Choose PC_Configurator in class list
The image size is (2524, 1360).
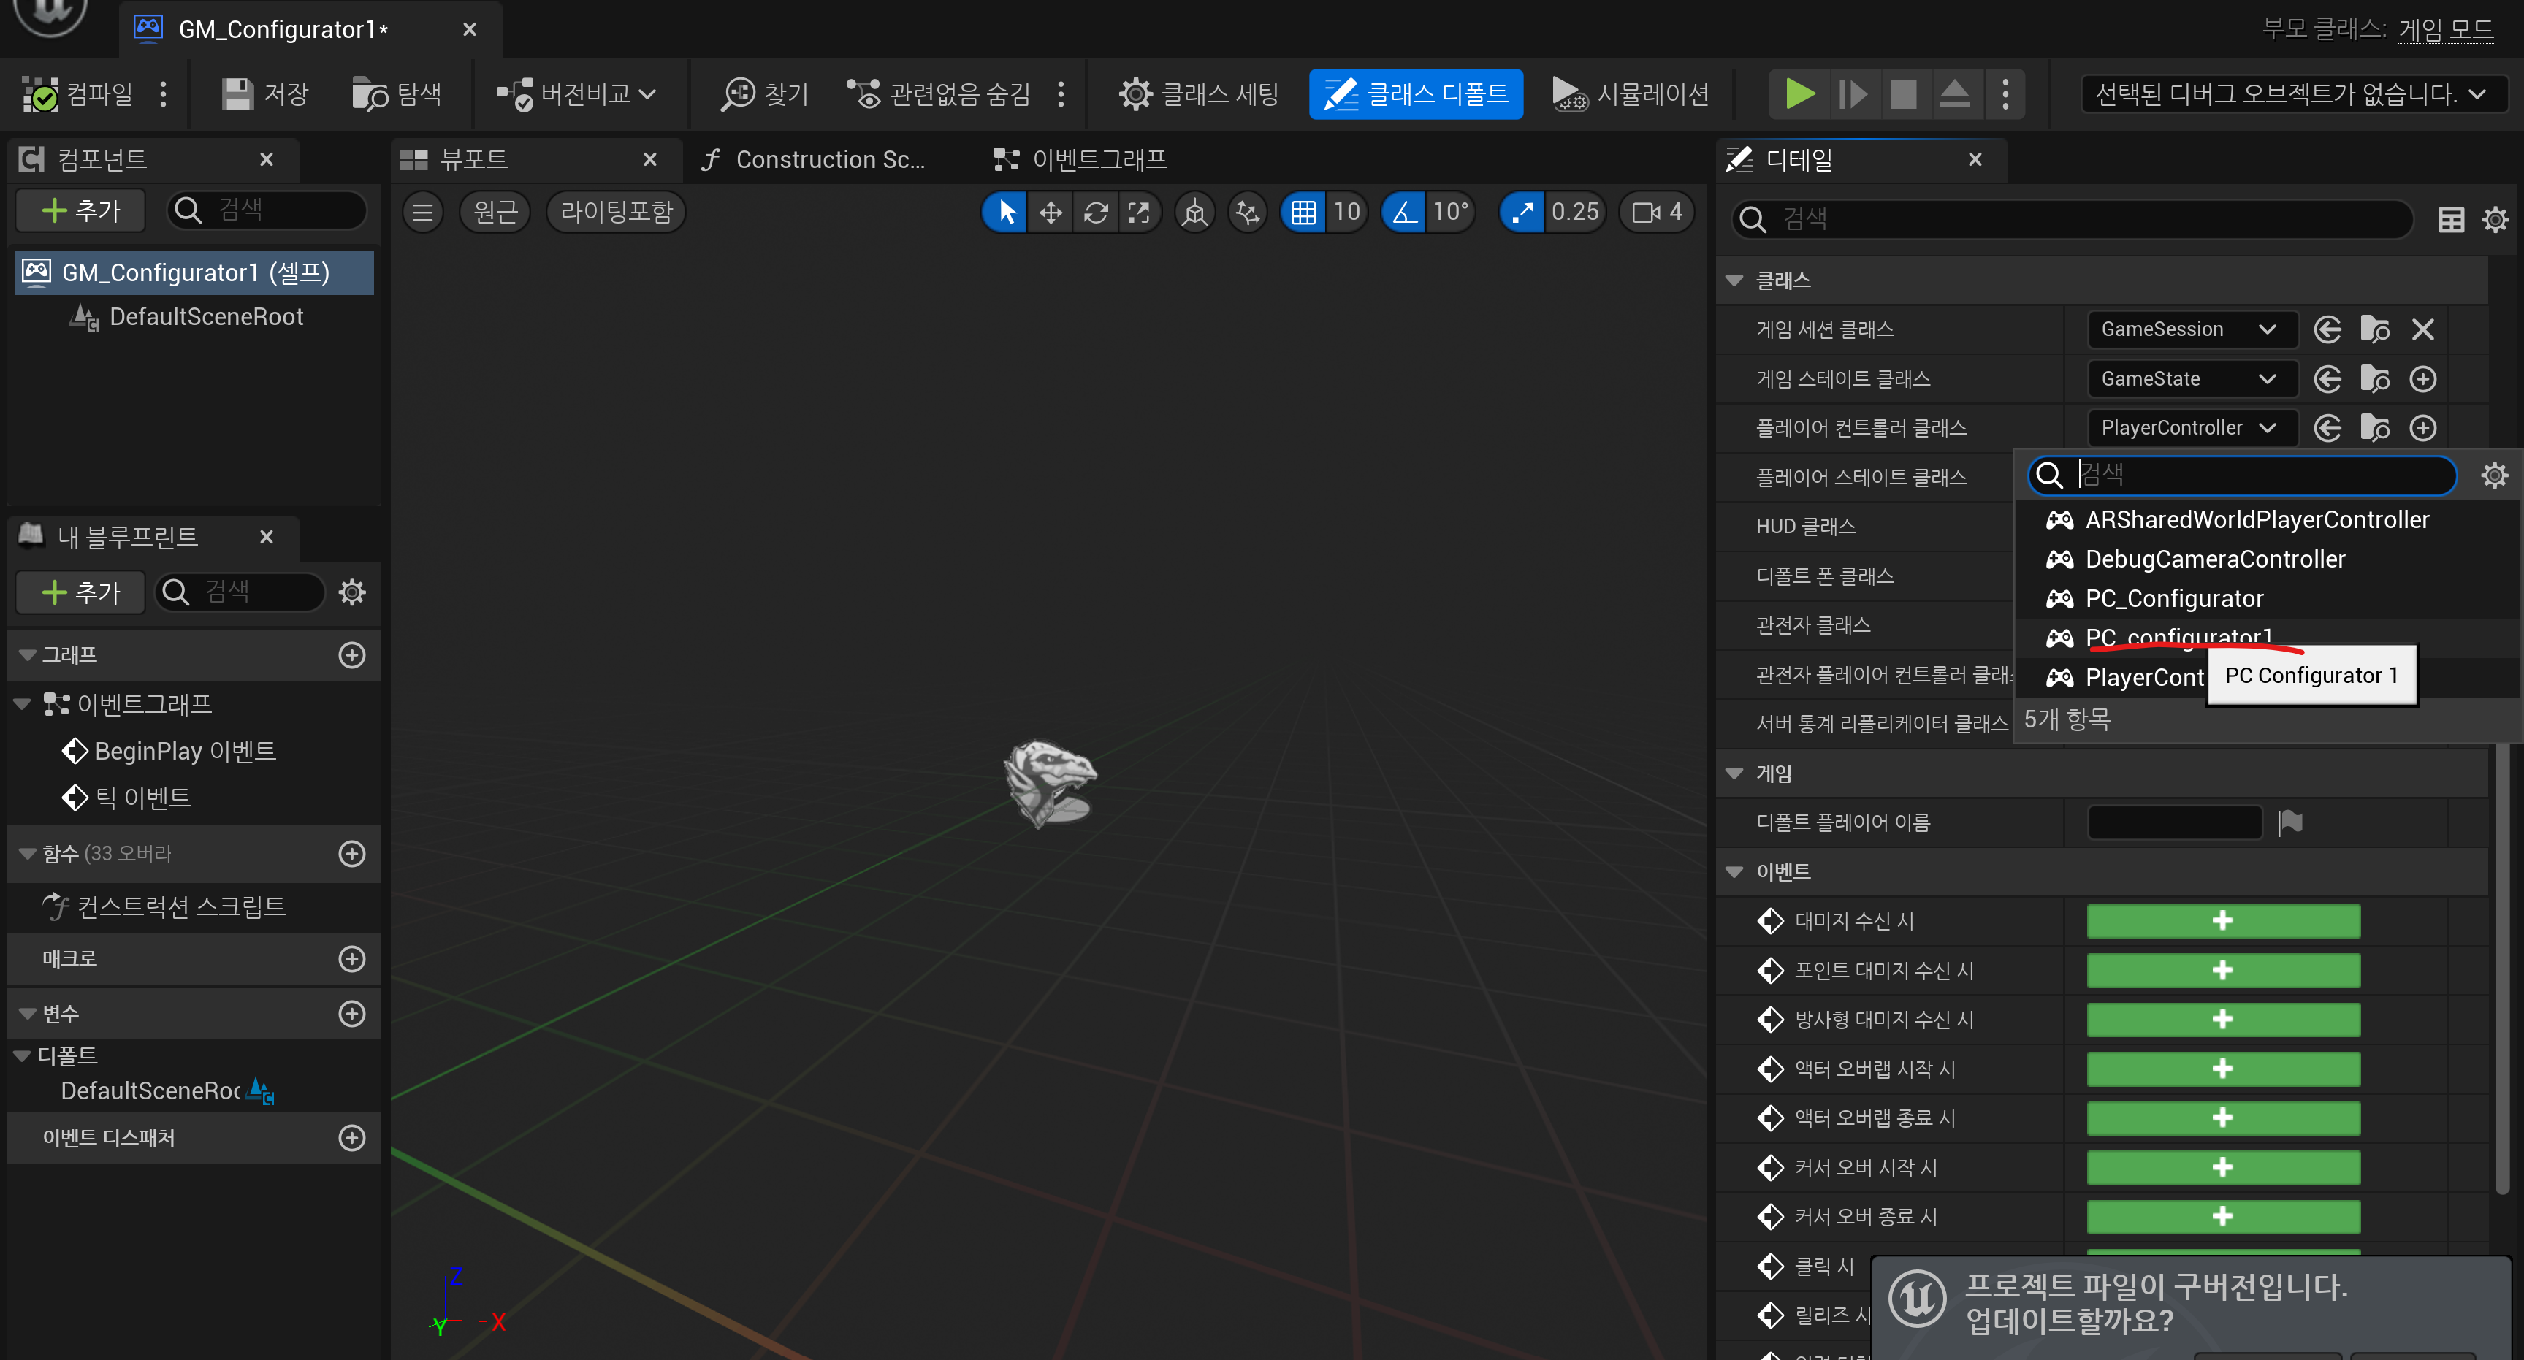coord(2266,599)
